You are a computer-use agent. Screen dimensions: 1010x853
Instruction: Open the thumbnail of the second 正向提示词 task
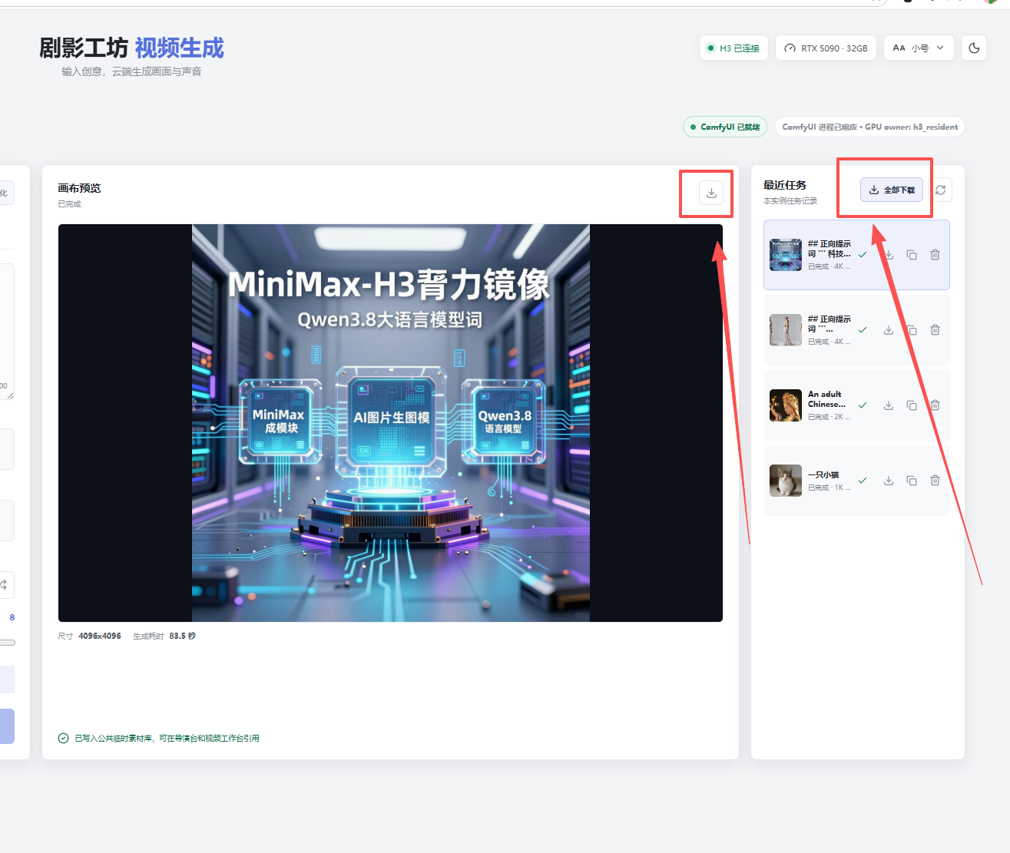(x=786, y=330)
